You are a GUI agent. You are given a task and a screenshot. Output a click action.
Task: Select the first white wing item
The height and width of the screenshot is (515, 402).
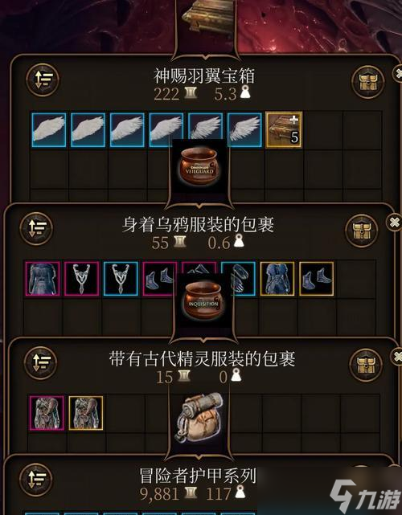(x=49, y=129)
